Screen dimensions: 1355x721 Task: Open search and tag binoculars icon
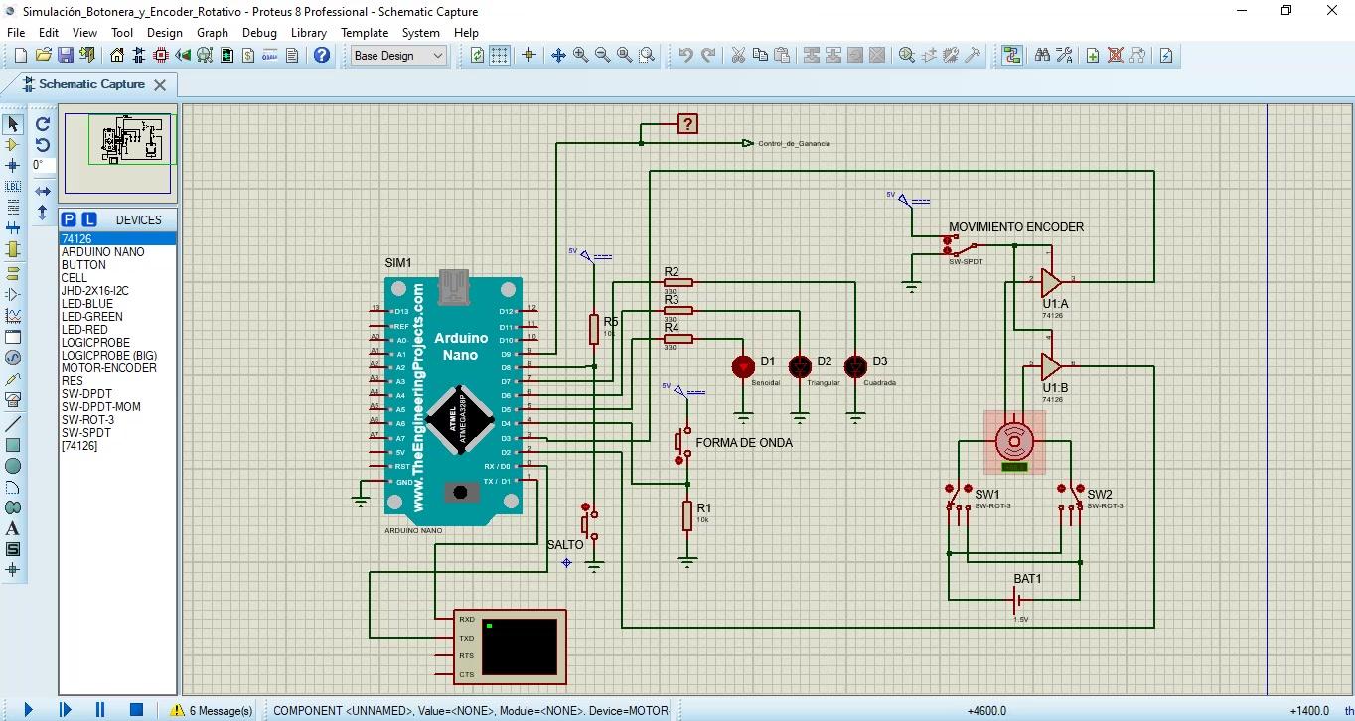pyautogui.click(x=1042, y=56)
